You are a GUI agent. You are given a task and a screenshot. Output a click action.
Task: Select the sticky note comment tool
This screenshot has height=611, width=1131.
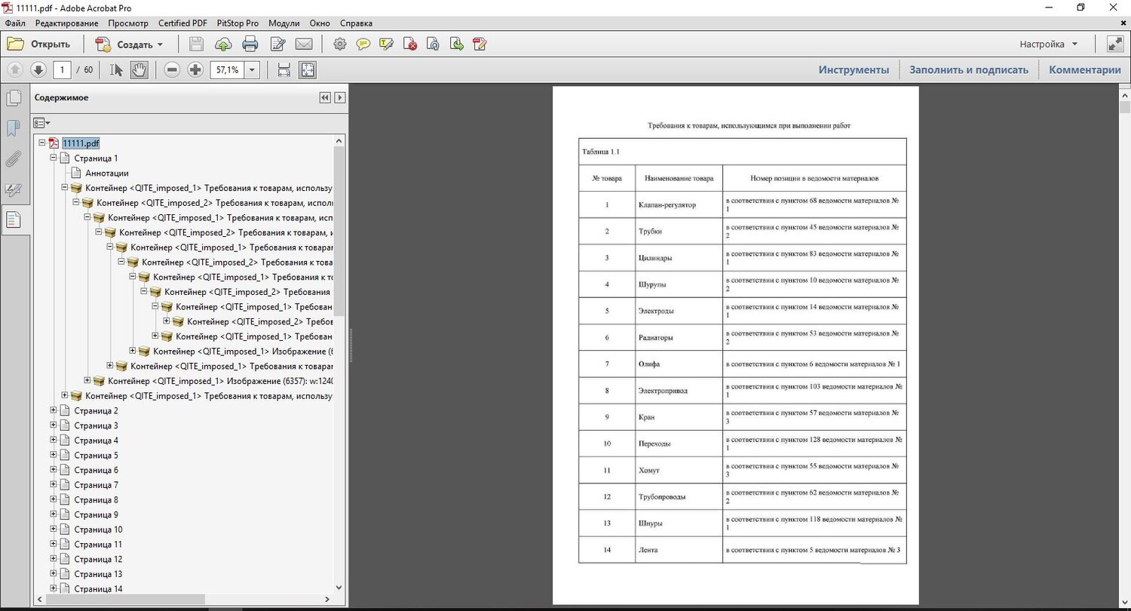click(363, 44)
